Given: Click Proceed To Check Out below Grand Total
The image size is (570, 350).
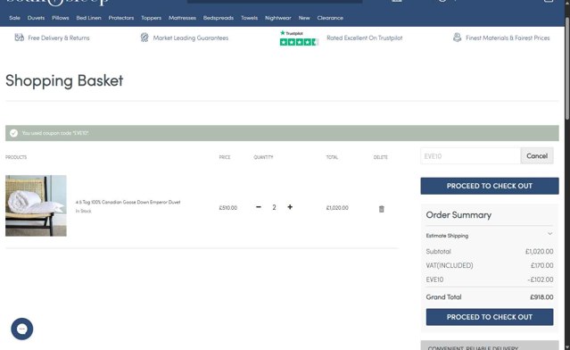Looking at the screenshot, I should 490,317.
